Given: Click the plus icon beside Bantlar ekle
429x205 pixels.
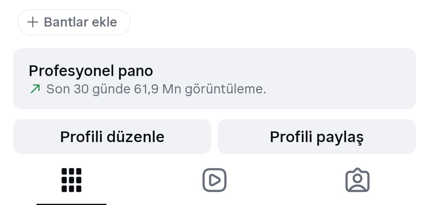Looking at the screenshot, I should (33, 22).
